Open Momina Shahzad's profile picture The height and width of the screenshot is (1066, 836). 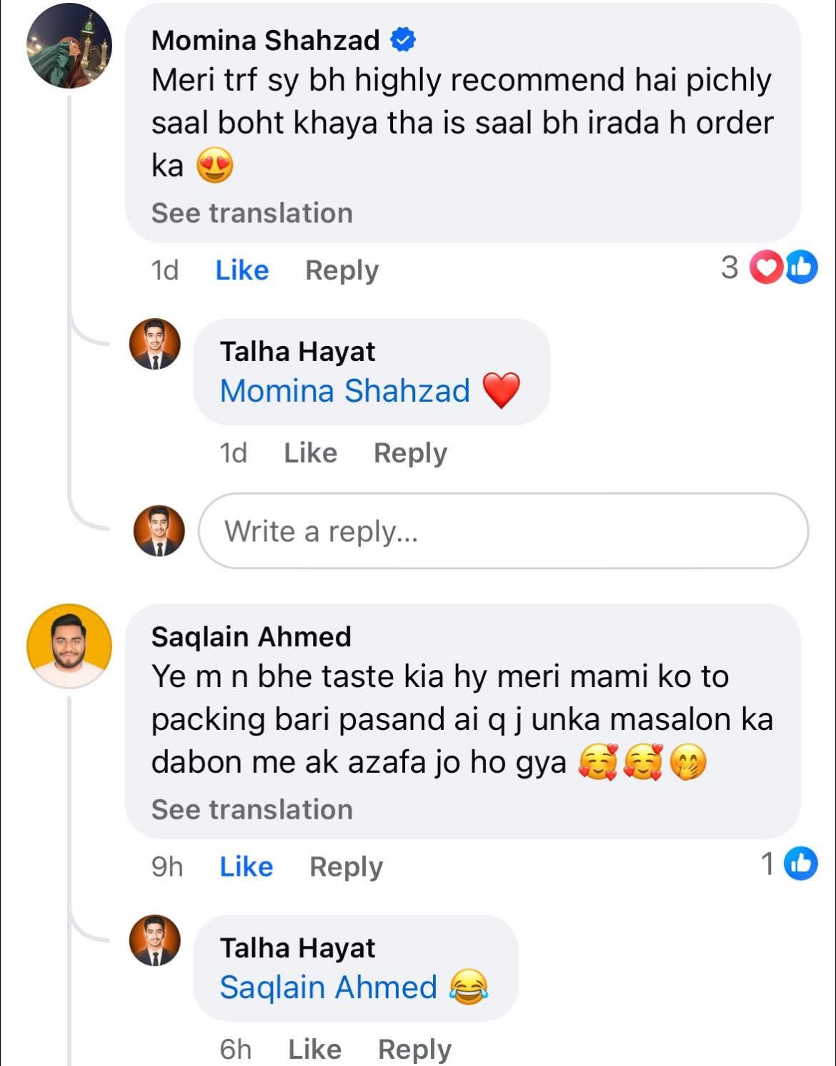pos(69,46)
